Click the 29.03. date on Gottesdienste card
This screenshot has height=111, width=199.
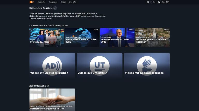tap(166, 29)
